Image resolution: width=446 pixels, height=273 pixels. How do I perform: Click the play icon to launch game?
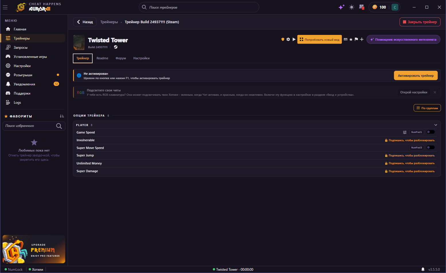pos(294,39)
